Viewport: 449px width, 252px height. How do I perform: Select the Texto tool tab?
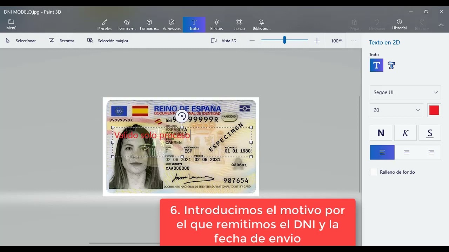pos(194,25)
